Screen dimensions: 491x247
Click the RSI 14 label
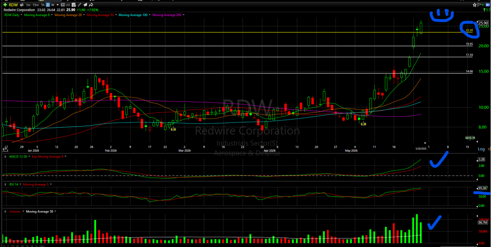click(x=14, y=184)
